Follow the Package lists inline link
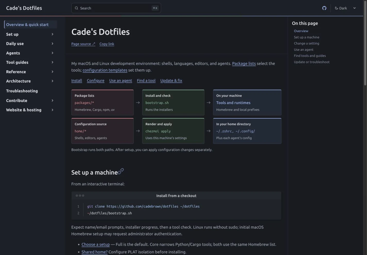 244,63
